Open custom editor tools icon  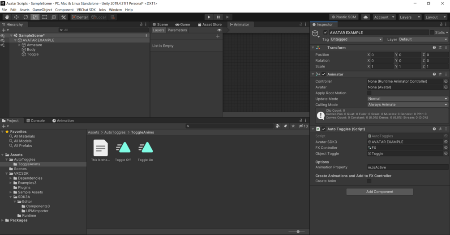(x=64, y=17)
